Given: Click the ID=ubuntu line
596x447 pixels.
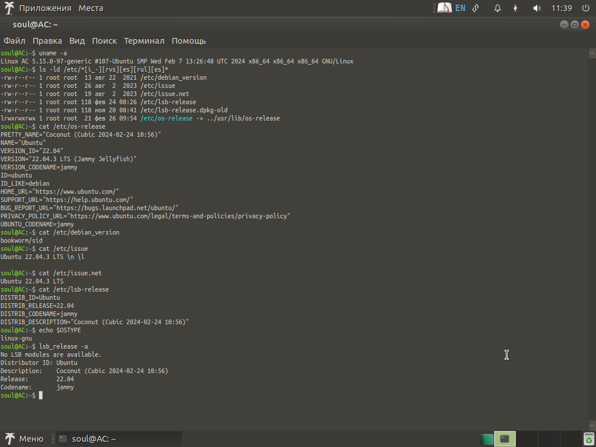Looking at the screenshot, I should pyautogui.click(x=16, y=175).
